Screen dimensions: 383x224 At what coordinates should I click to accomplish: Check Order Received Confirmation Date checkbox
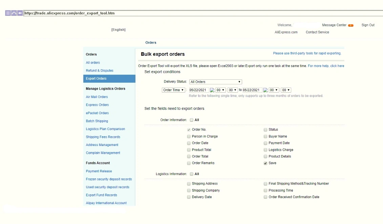tap(265, 197)
